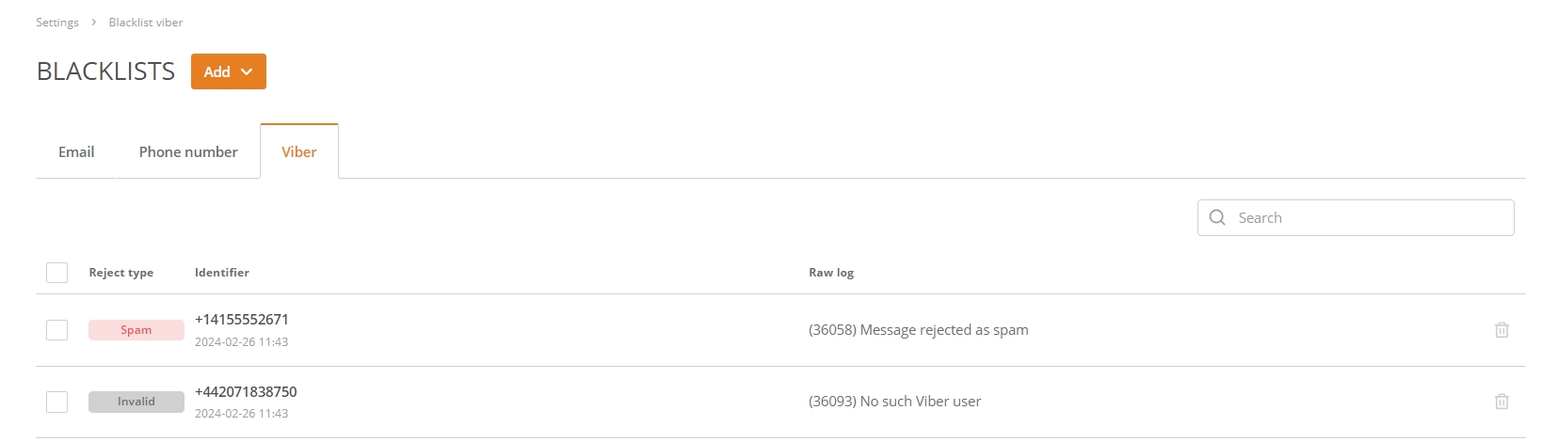The image size is (1557, 442).
Task: Click the pink Spam reject badge
Action: click(x=136, y=330)
